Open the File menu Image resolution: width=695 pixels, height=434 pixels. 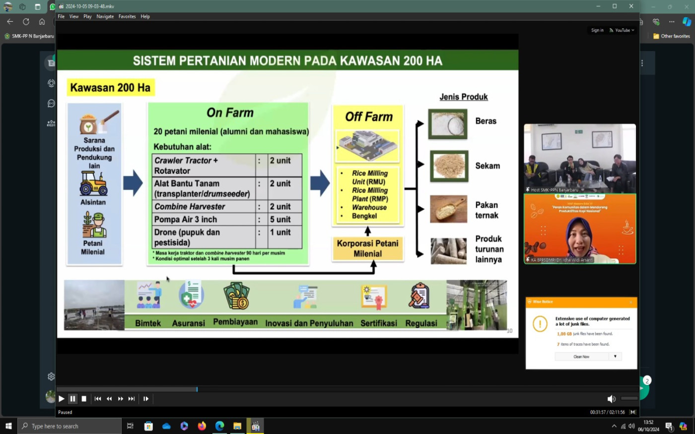click(x=61, y=16)
